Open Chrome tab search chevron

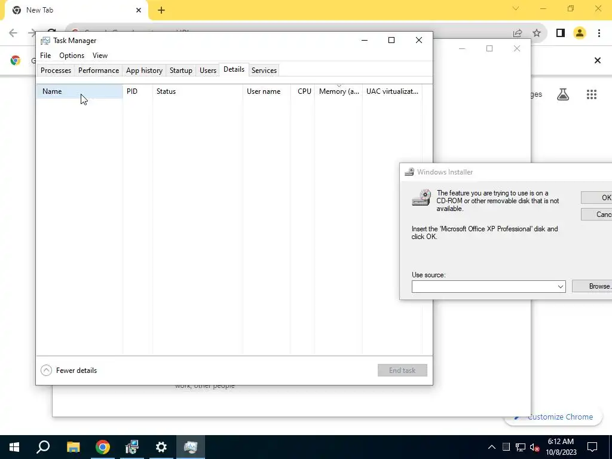pyautogui.click(x=516, y=8)
